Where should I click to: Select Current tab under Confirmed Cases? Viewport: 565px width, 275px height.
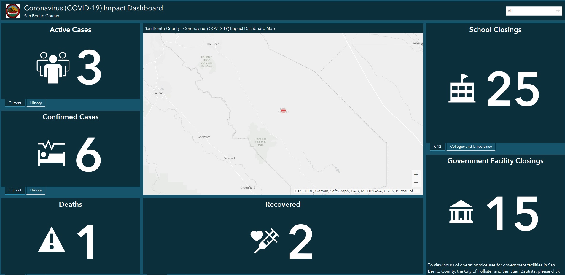15,190
